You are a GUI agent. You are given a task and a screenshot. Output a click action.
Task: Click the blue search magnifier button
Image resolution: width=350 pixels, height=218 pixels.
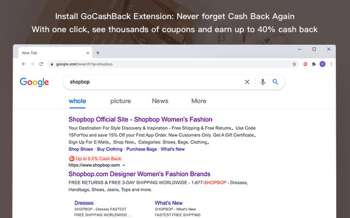[276, 82]
